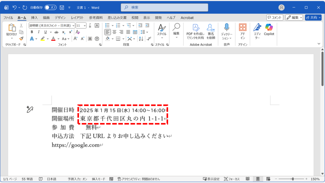This screenshot has height=183, width=325.
Task: Toggle paragraph mark visibility
Action: (x=149, y=38)
